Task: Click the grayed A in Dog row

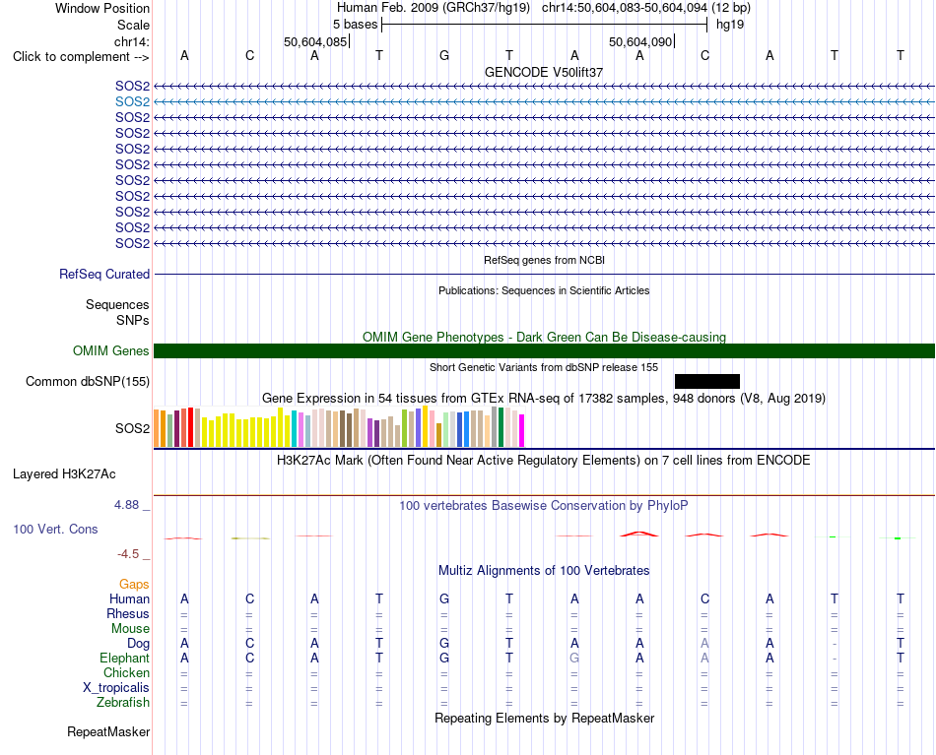Action: click(x=704, y=643)
